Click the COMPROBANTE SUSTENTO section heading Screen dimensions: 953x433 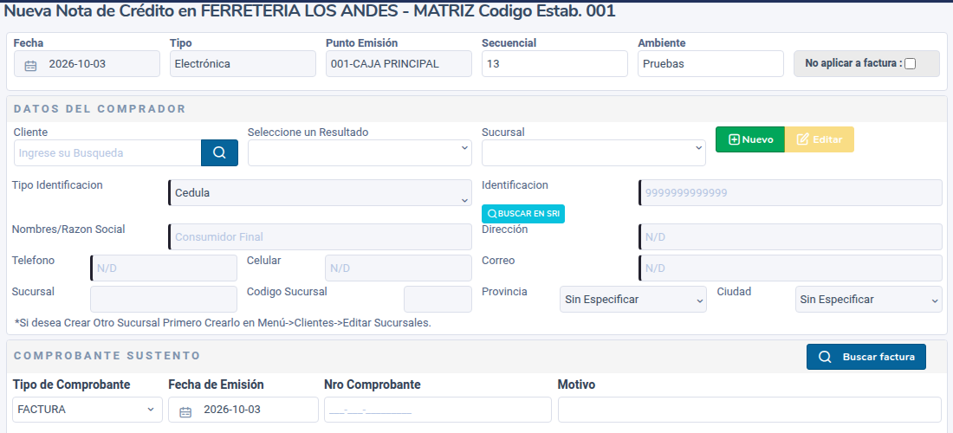tap(107, 355)
